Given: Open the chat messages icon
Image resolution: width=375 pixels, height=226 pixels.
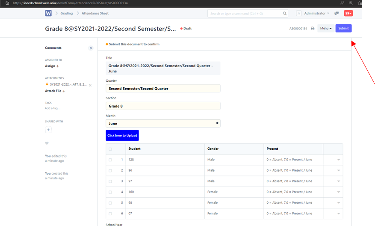Looking at the screenshot, I should pyautogui.click(x=337, y=13).
